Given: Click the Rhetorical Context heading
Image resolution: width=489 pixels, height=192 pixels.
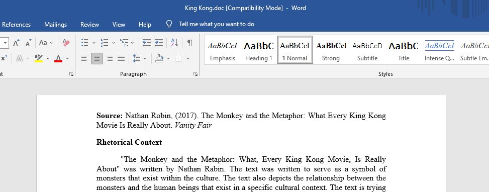Looking at the screenshot, I should pyautogui.click(x=129, y=142).
